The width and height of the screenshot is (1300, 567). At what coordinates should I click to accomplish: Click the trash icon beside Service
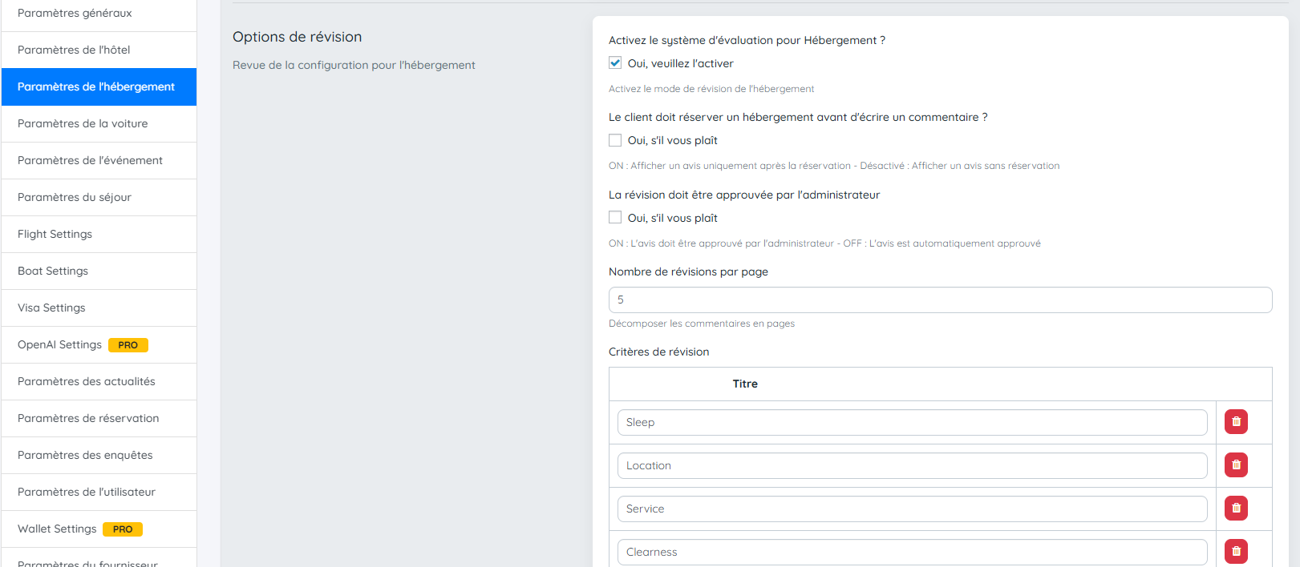tap(1236, 509)
